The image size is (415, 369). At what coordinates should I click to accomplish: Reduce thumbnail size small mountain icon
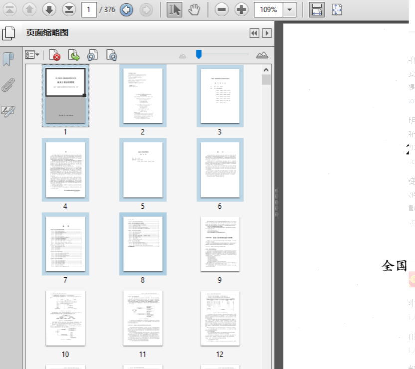pos(183,56)
